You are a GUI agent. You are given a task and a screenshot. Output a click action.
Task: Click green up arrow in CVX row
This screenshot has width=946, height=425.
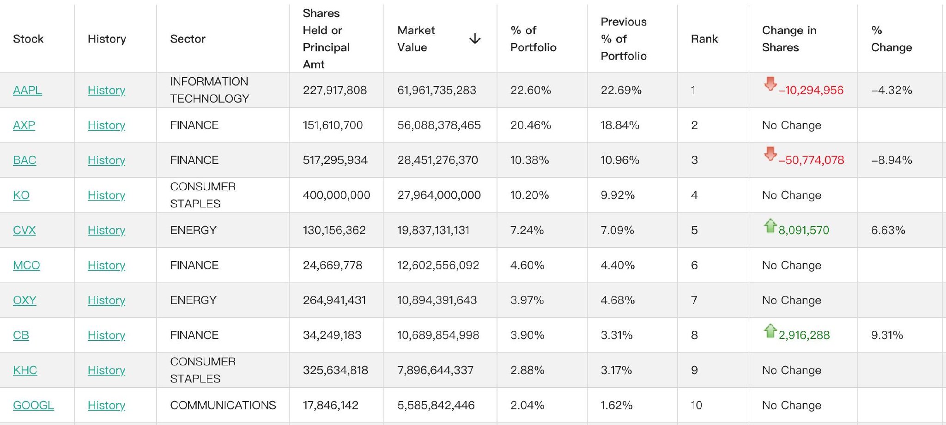point(770,225)
